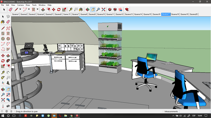Open the Camera menu
211x118 pixels.
pos(20,5)
